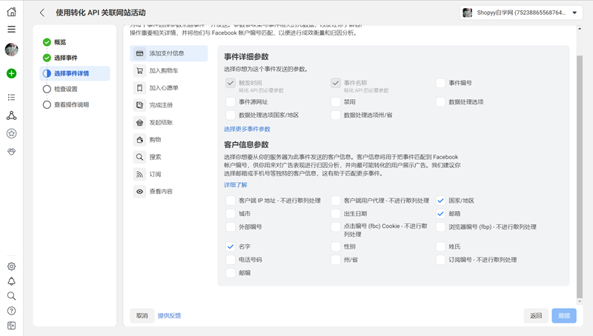This screenshot has width=593, height=336.
Task: Check the 城市 checkbox
Action: pos(231,213)
